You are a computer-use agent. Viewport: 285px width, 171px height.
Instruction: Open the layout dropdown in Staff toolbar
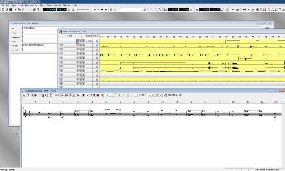point(81,95)
